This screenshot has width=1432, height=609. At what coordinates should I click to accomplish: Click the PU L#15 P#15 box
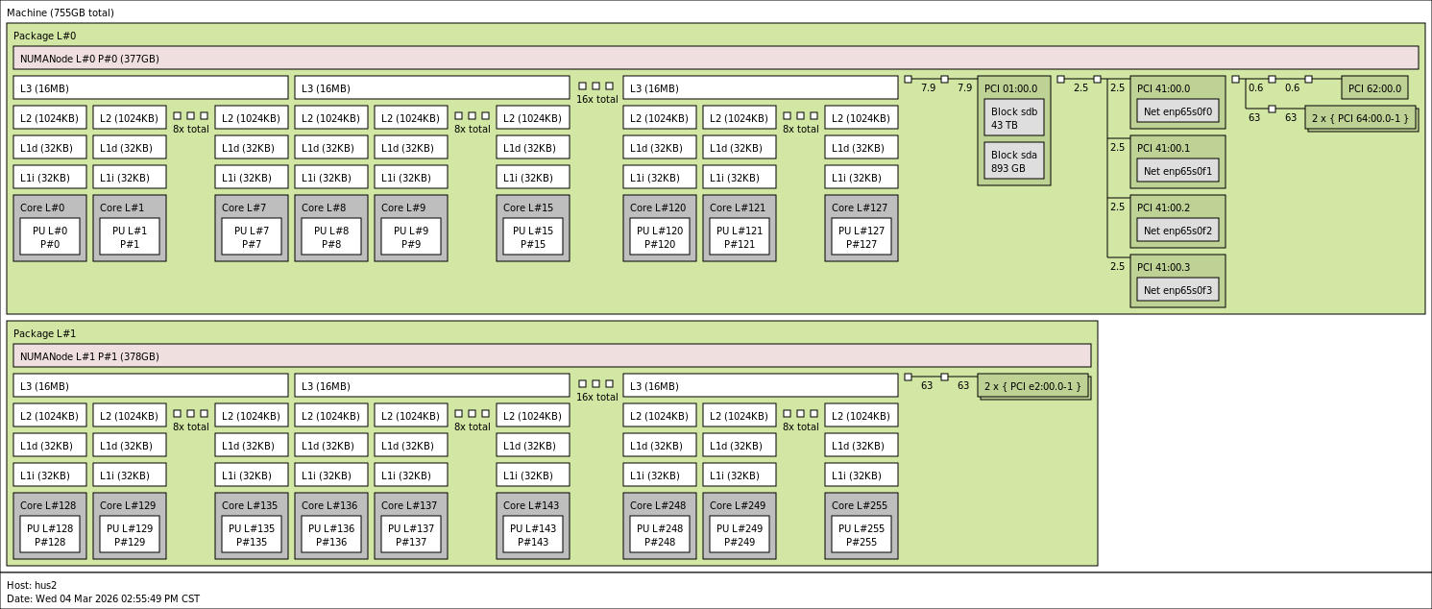pos(533,236)
